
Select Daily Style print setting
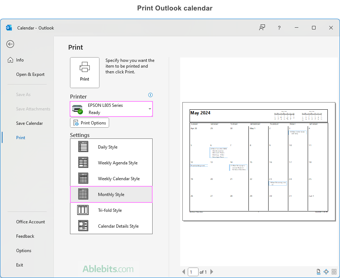tap(111, 147)
